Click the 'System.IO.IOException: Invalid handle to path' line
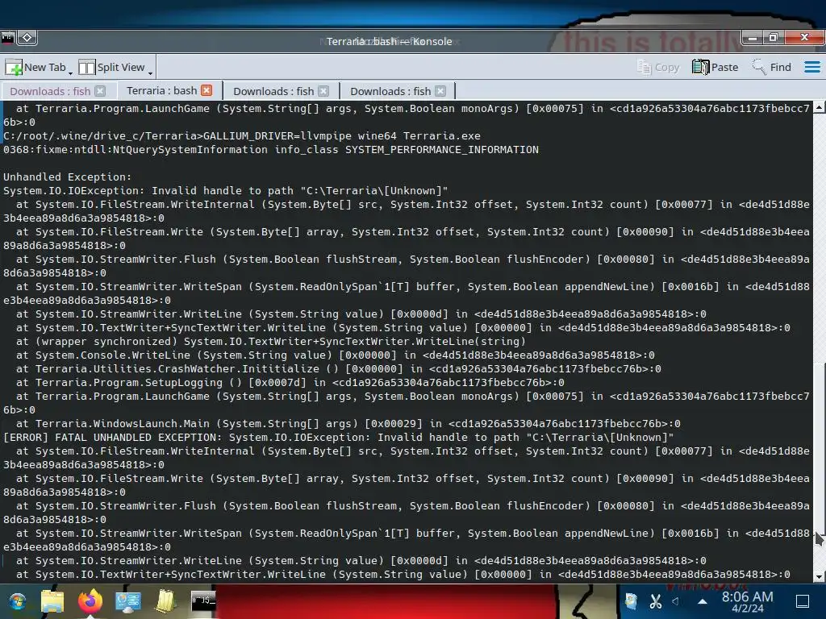 pos(226,190)
